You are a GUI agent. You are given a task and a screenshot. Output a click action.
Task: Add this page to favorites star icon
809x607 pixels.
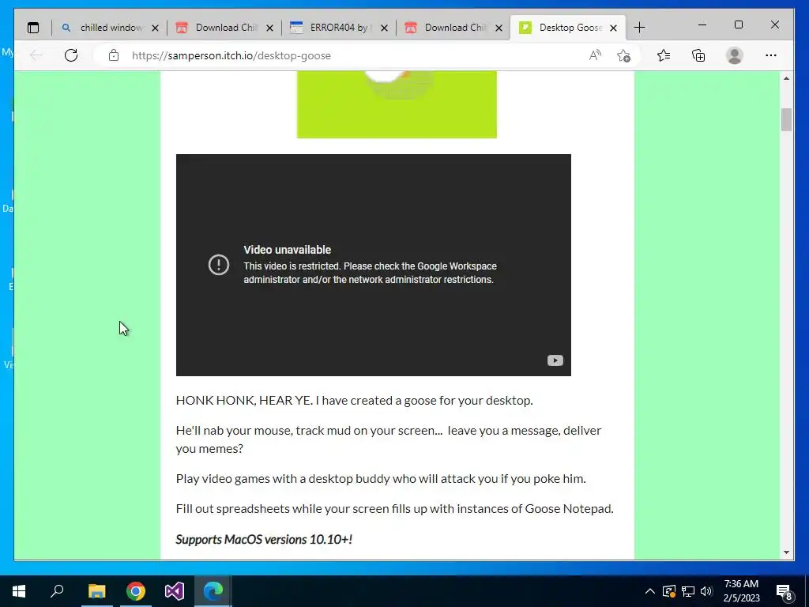(x=624, y=55)
